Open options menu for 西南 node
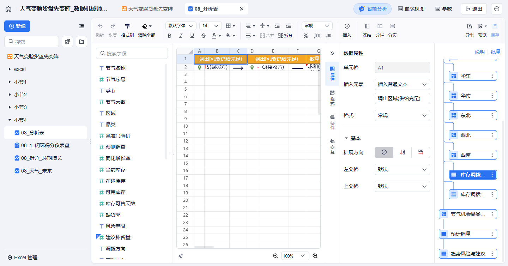The height and width of the screenshot is (266, 508). [492, 155]
